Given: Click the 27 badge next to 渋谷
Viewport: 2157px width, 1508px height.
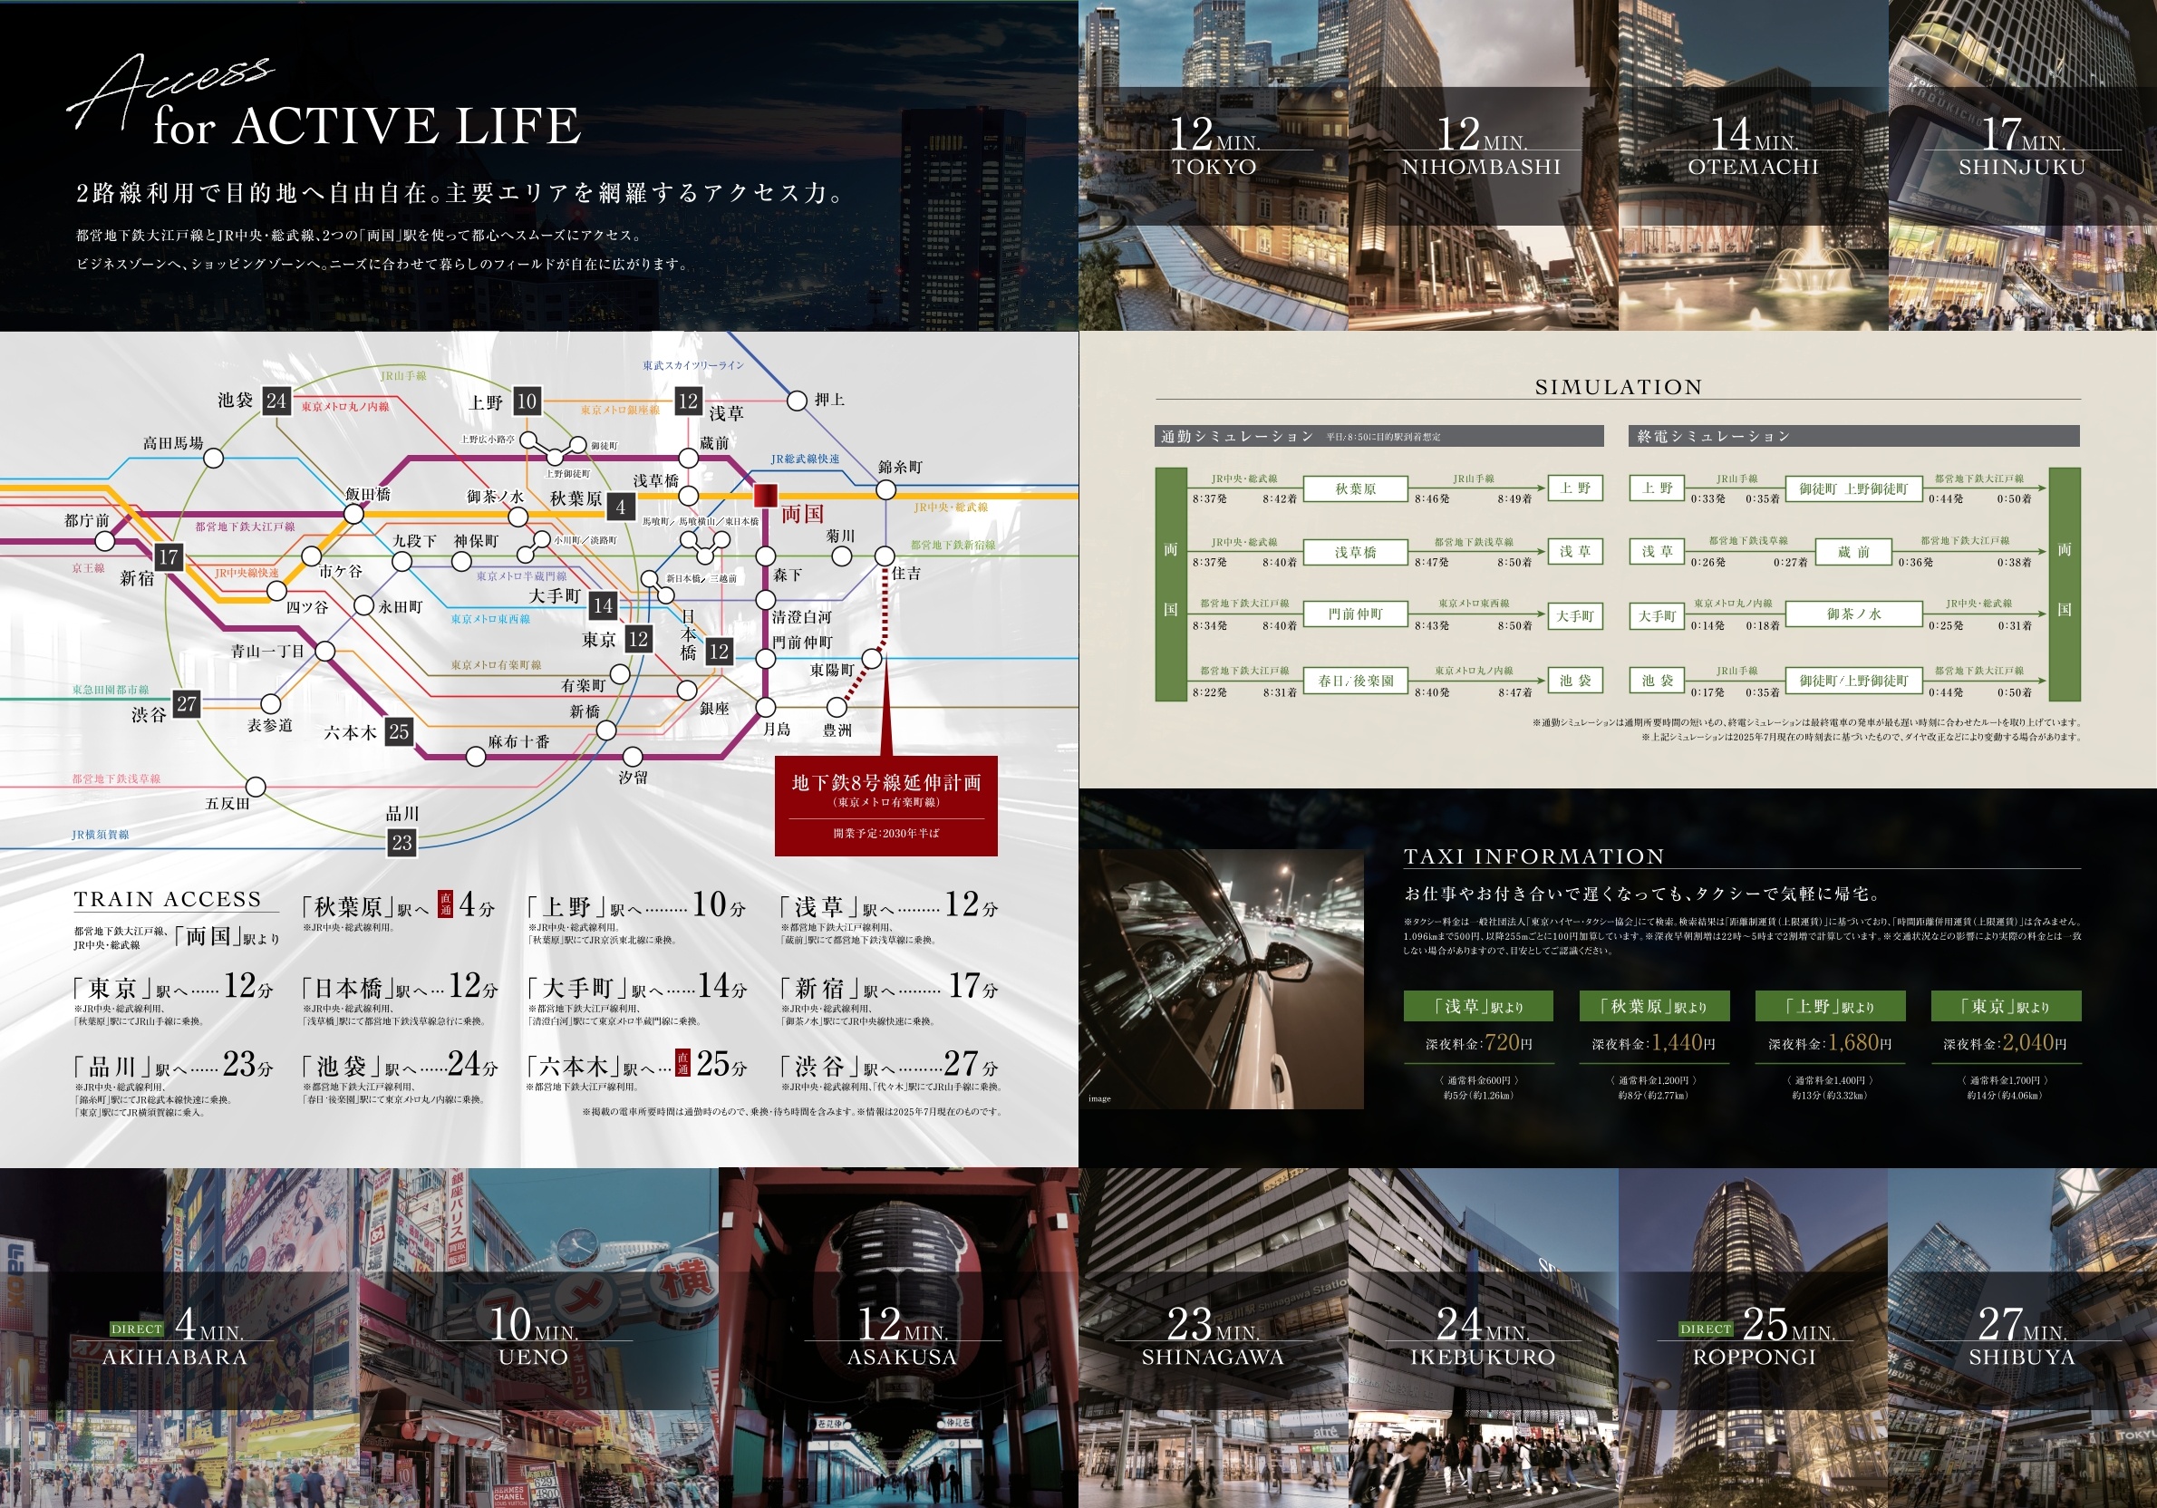Looking at the screenshot, I should (187, 704).
